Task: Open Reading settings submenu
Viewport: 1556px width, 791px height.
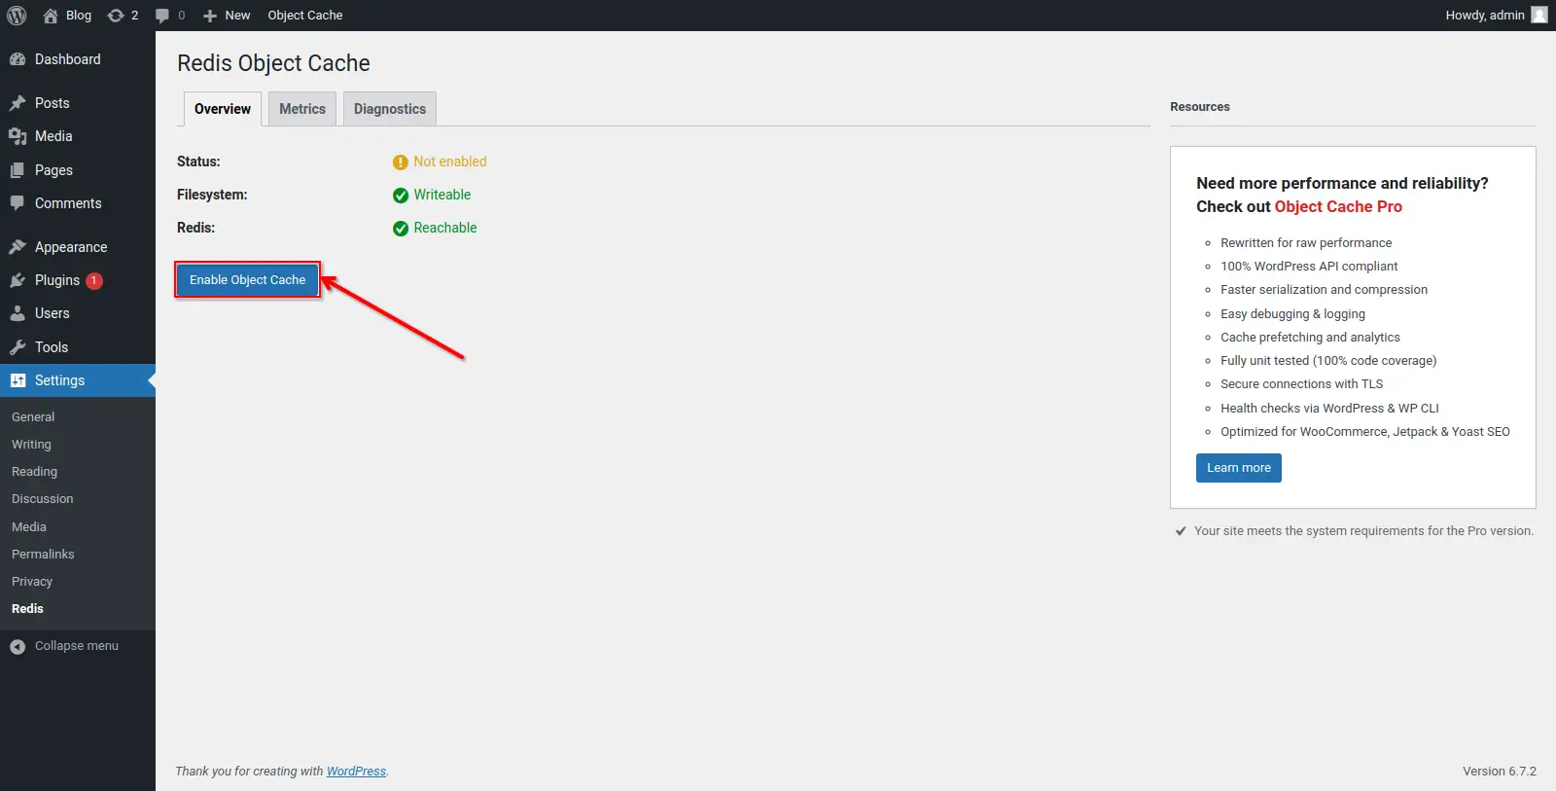Action: coord(35,471)
